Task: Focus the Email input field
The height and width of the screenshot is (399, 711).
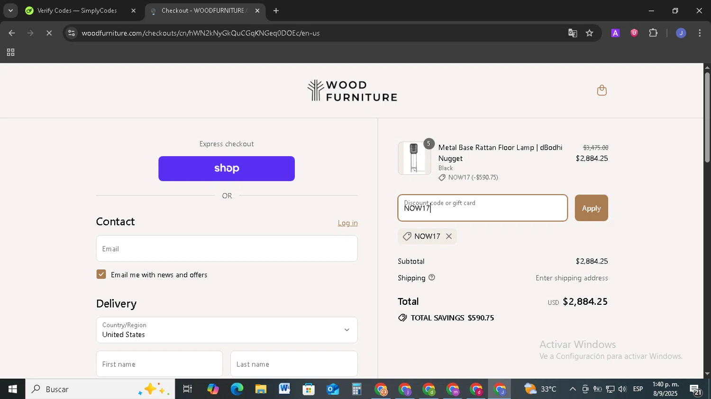Action: click(x=227, y=248)
